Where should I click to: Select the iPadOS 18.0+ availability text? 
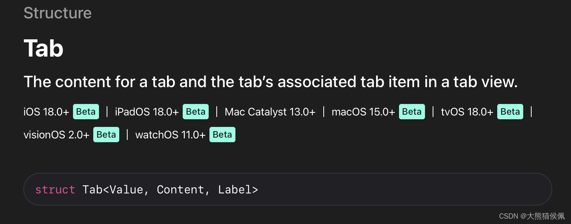coord(147,112)
